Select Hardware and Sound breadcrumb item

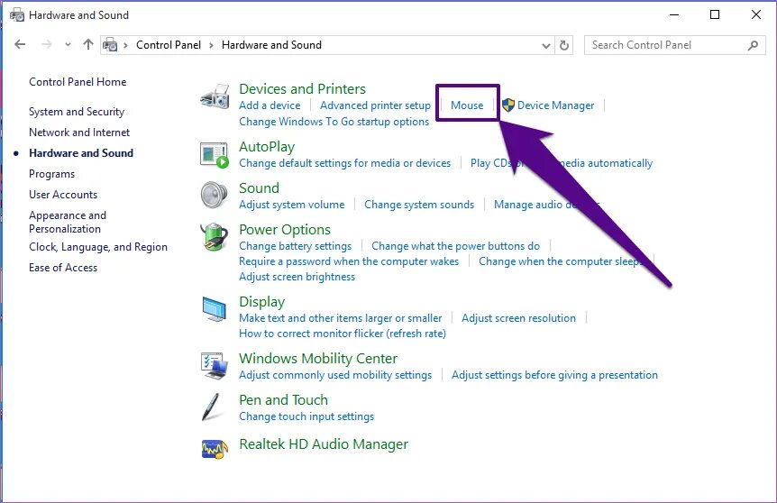pos(271,45)
